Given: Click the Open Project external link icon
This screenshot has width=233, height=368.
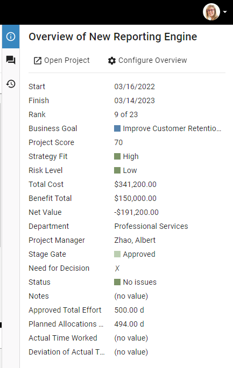Looking at the screenshot, I should click(38, 61).
